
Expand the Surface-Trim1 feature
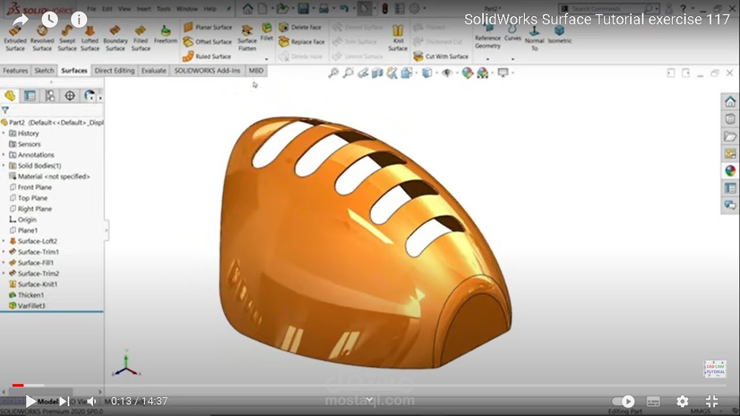pyautogui.click(x=3, y=252)
